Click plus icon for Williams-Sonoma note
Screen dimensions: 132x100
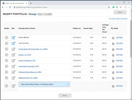(113, 78)
